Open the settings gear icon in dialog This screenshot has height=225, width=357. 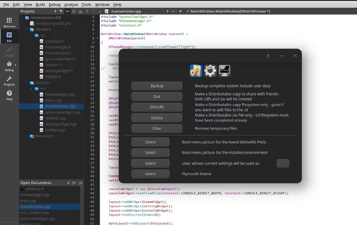point(210,71)
